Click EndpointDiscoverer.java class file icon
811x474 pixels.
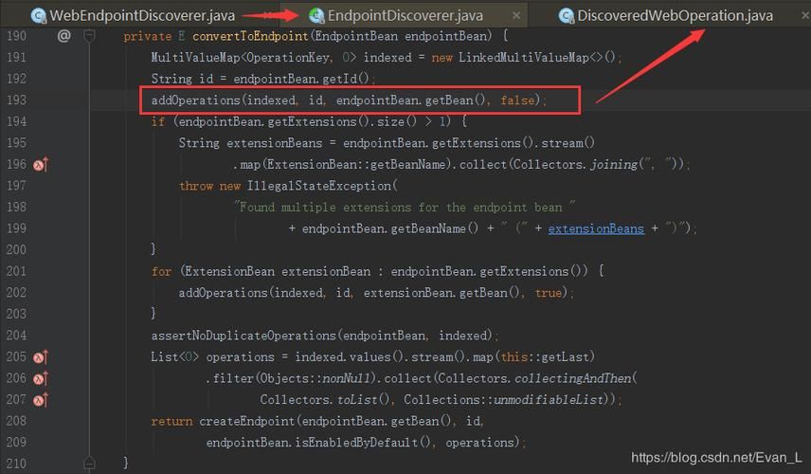pyautogui.click(x=316, y=16)
